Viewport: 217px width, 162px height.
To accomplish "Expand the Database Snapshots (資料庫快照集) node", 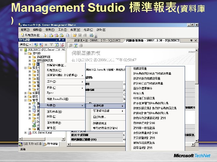I will click(30, 61).
